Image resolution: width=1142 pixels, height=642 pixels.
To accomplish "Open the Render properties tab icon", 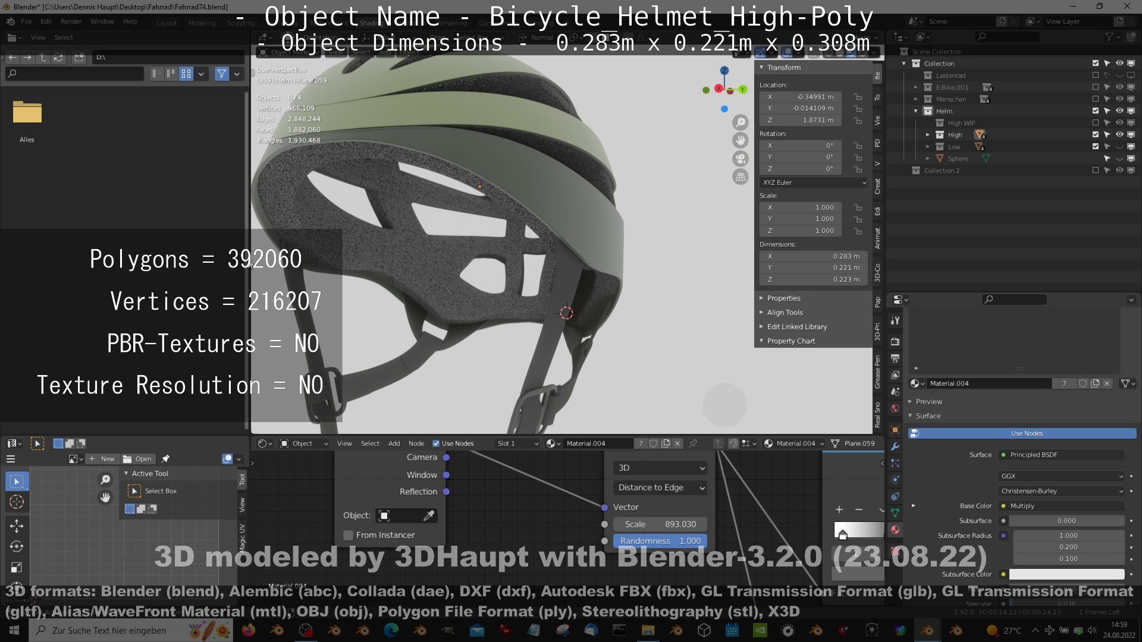I will tap(895, 341).
